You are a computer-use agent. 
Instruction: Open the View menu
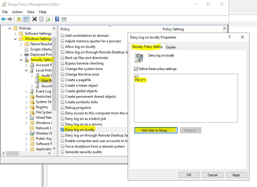pyautogui.click(x=31, y=12)
